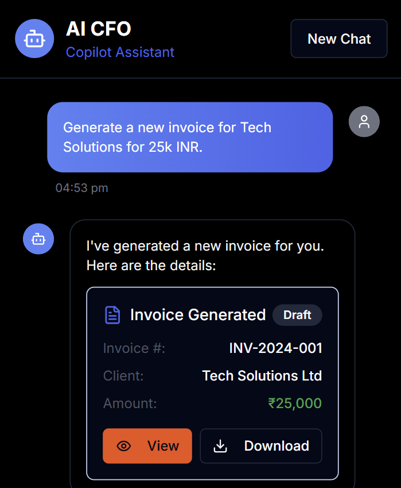Click the eye icon on the View button
This screenshot has width=401, height=488.
click(x=124, y=446)
